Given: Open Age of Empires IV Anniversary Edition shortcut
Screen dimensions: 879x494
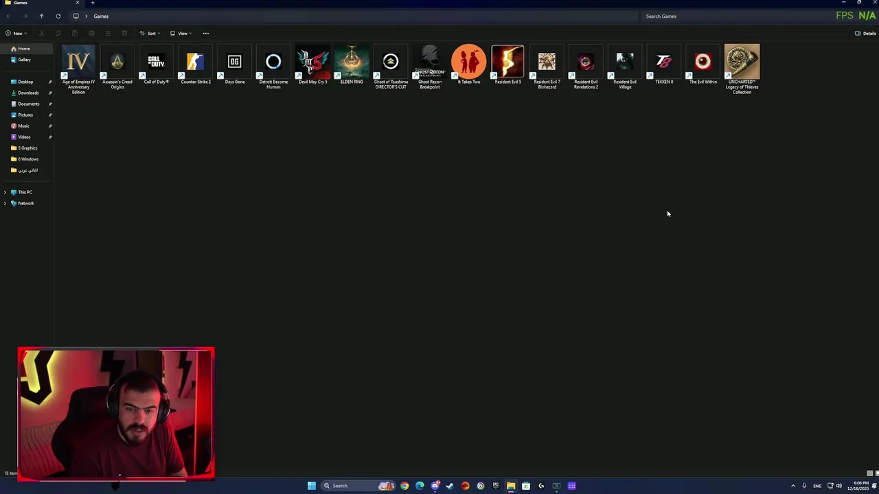Looking at the screenshot, I should tap(78, 69).
